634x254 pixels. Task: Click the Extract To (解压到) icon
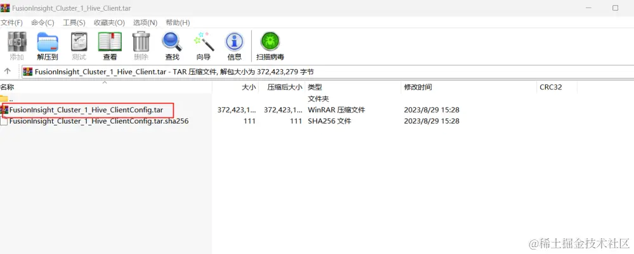[48, 42]
